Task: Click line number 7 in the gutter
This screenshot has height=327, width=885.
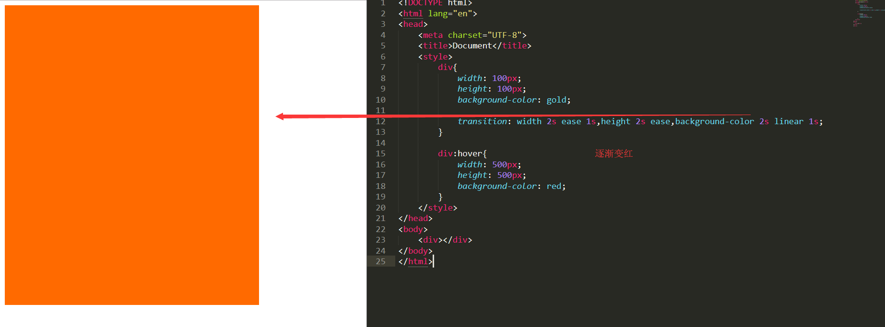Action: pos(383,67)
